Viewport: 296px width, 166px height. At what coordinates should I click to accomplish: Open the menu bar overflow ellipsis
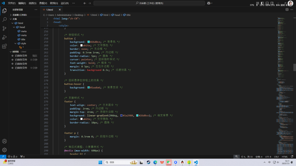[73, 3]
